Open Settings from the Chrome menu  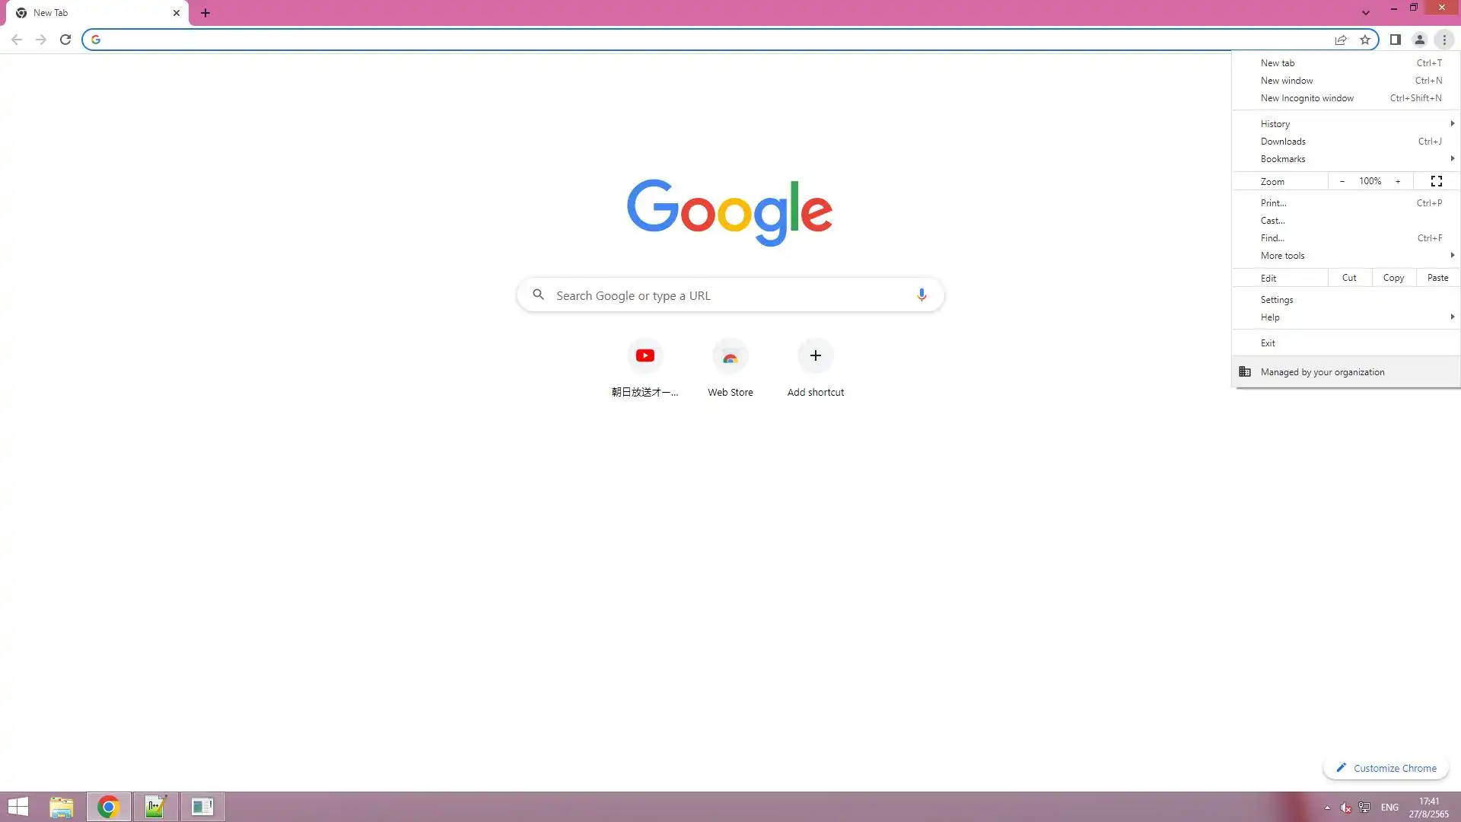point(1277,300)
